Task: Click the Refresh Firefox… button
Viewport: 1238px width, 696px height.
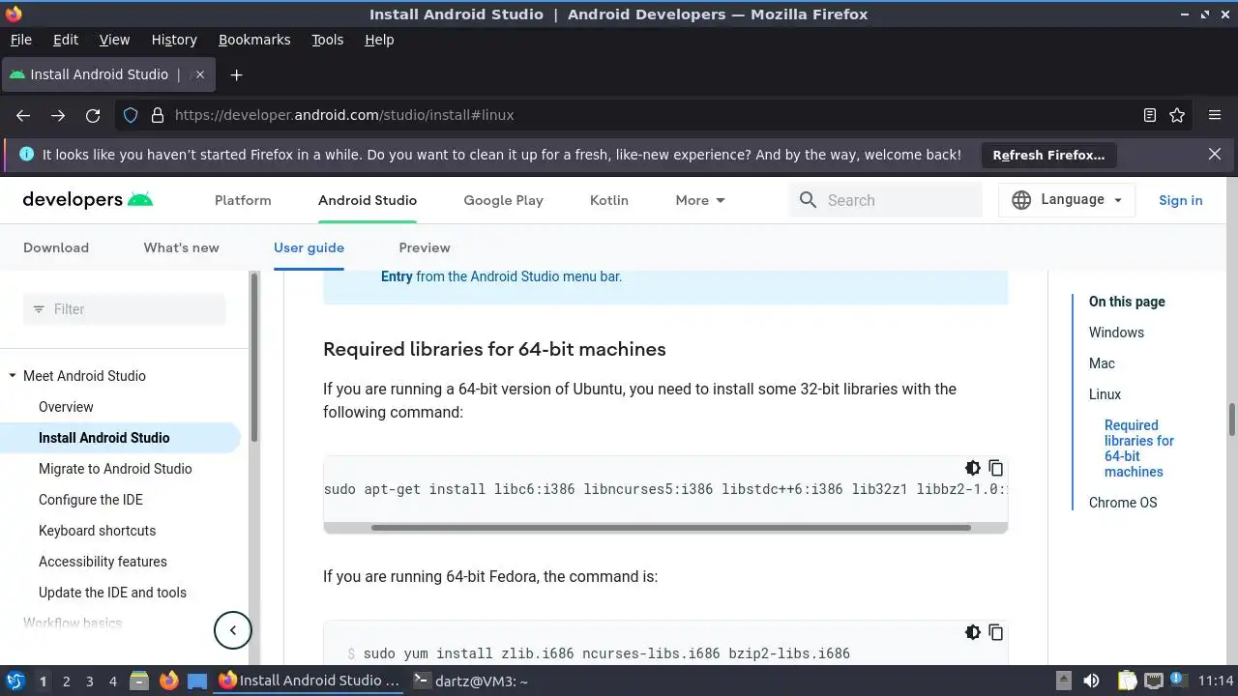Action: tap(1048, 155)
